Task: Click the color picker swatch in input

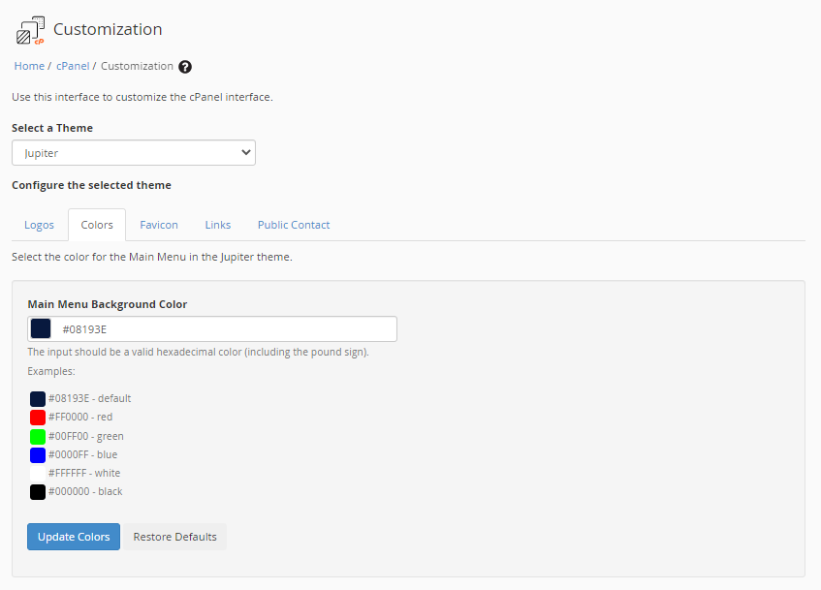Action: [41, 329]
